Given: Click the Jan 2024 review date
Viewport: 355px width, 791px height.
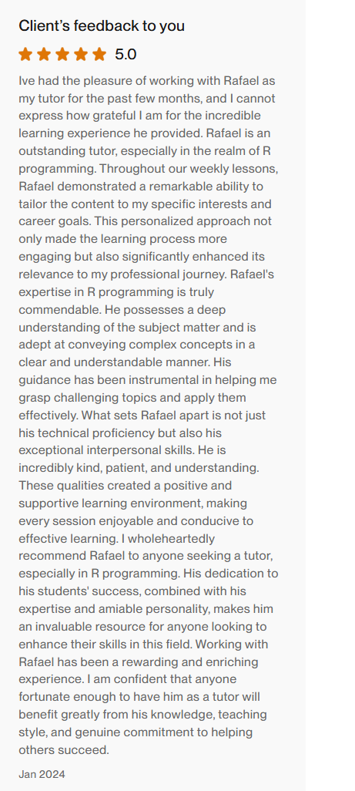Looking at the screenshot, I should (42, 774).
